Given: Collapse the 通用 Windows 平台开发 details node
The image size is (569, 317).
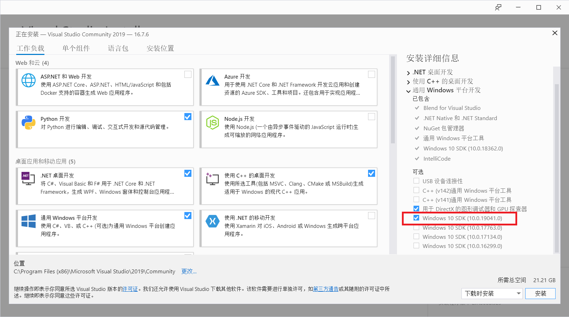Looking at the screenshot, I should pyautogui.click(x=409, y=91).
